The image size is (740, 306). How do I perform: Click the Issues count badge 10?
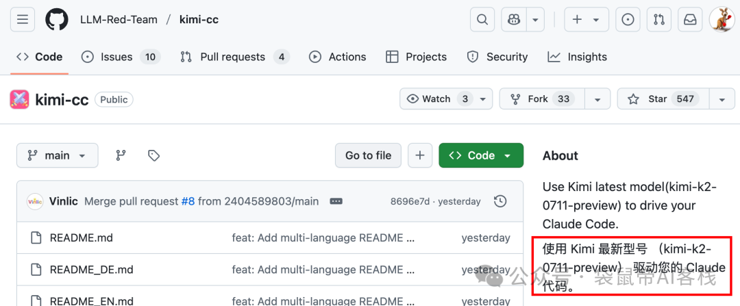(x=150, y=57)
